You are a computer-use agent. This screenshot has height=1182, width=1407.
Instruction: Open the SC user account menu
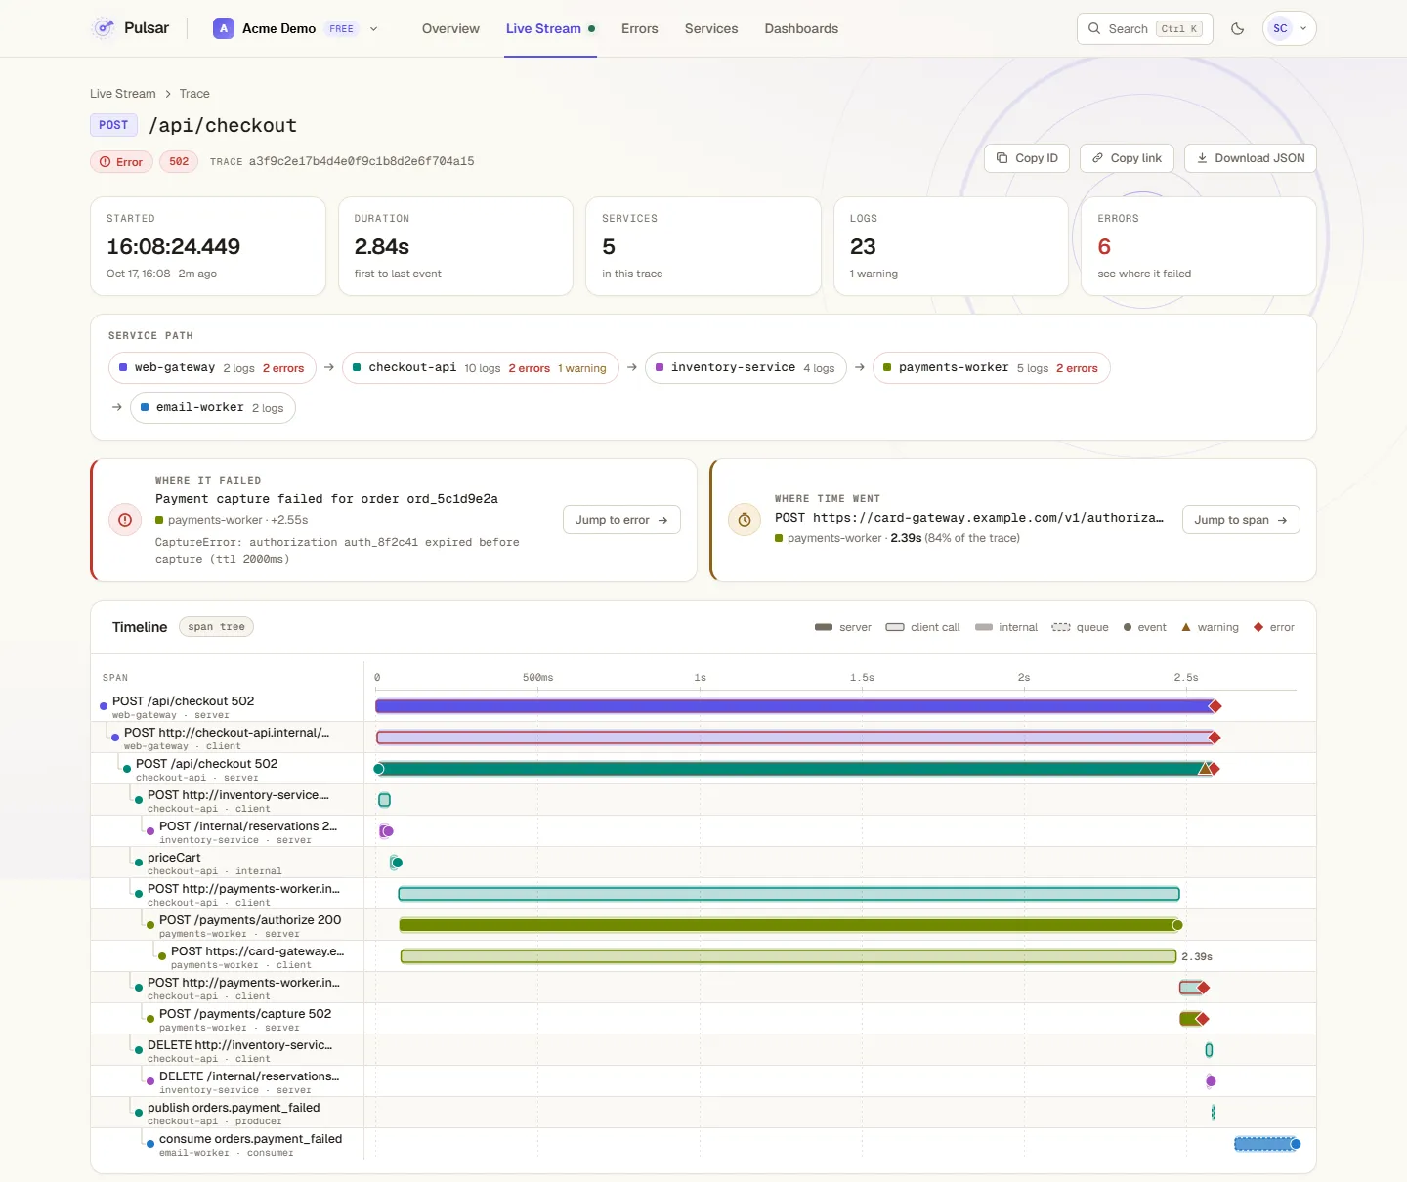click(x=1289, y=28)
